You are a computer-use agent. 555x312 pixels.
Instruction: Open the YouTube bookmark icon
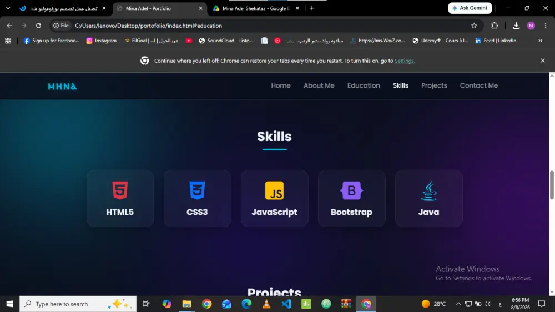pyautogui.click(x=189, y=41)
